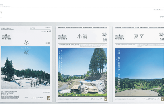Viewport: 164px width, 104px height.
Task: Click the issue number 'n.03'
Action: 162,39
